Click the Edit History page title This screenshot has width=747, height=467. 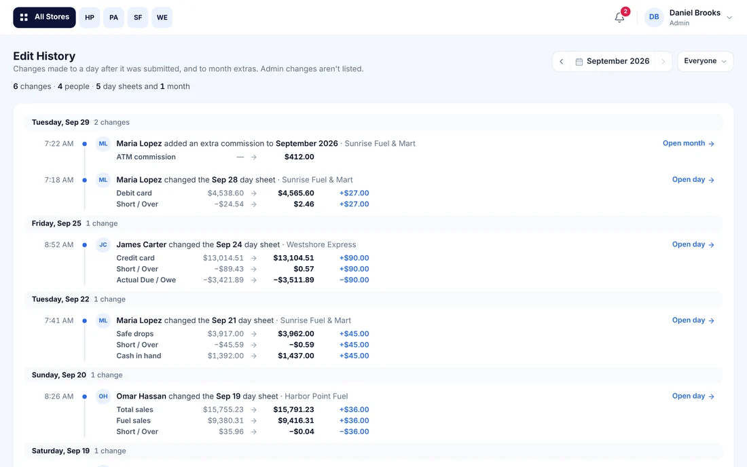[44, 56]
